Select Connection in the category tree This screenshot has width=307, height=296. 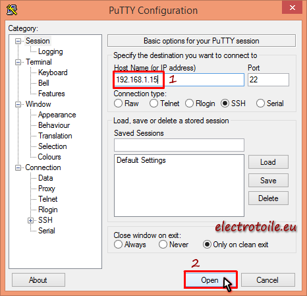coord(43,167)
